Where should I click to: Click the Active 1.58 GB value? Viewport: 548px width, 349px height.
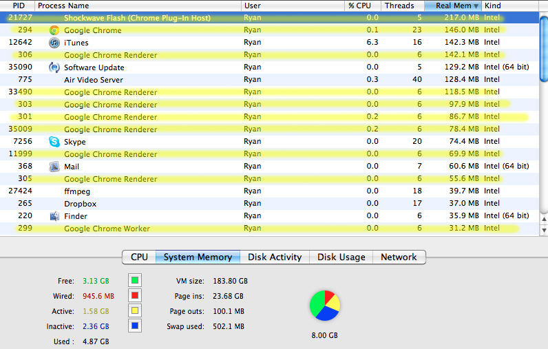pyautogui.click(x=96, y=311)
